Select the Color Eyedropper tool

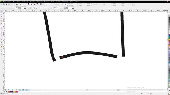tap(2, 47)
